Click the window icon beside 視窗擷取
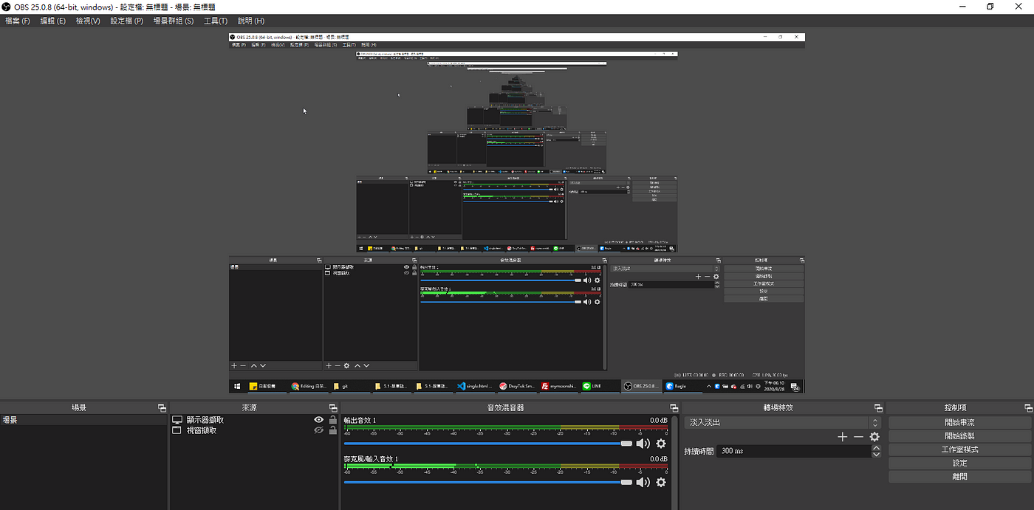Viewport: 1034px width, 510px height. [177, 430]
